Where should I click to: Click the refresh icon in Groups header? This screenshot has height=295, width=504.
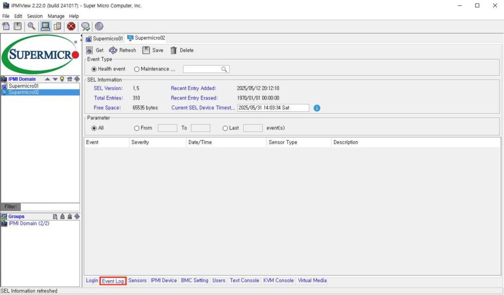(x=77, y=217)
